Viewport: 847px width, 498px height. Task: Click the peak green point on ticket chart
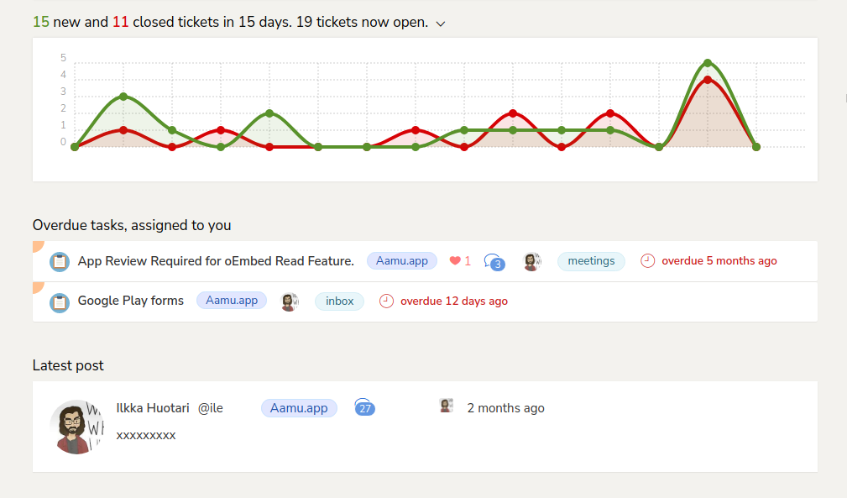[x=708, y=63]
